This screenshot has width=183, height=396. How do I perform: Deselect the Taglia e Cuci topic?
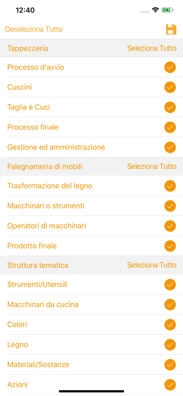click(170, 107)
